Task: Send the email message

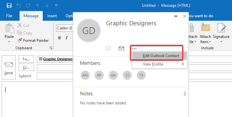Action: point(8,67)
